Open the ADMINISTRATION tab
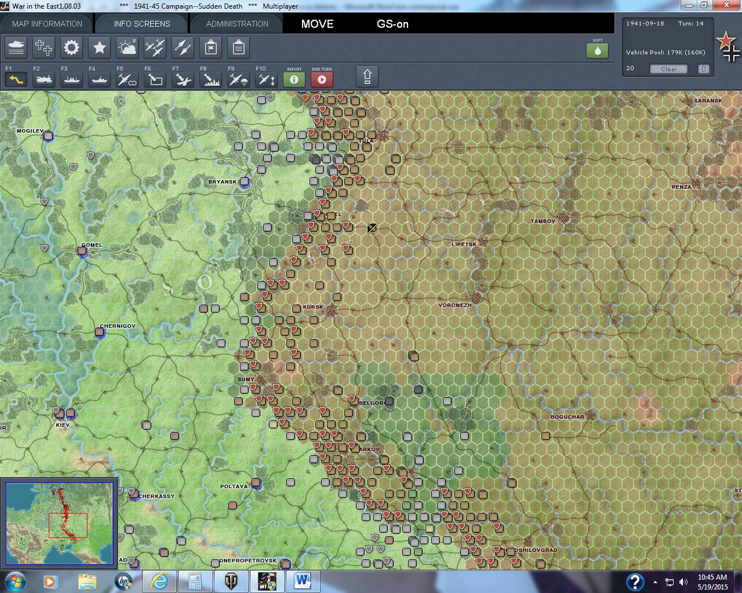 pos(237,24)
